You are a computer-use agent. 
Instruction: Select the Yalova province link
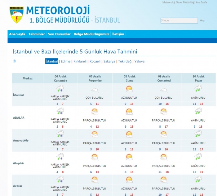coord(139,62)
